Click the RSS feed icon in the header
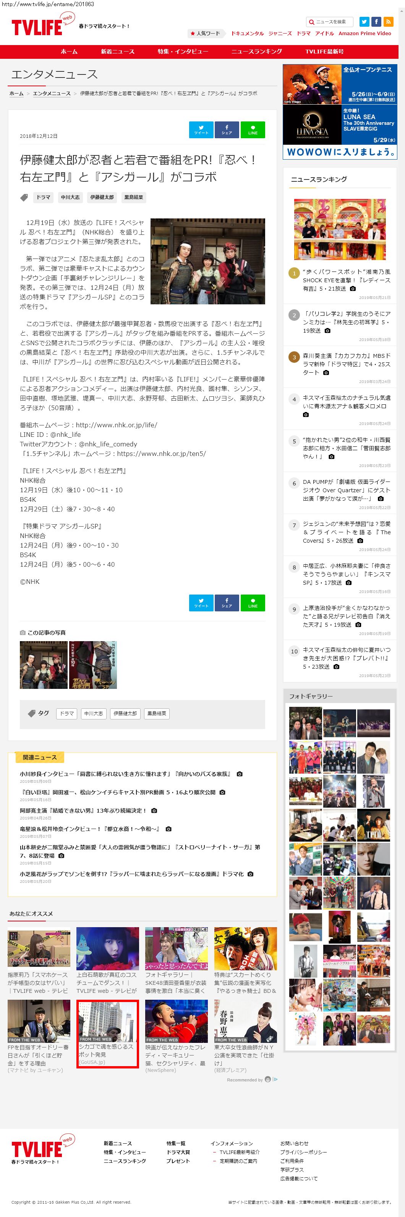Screen dimensions: 405x1217 click(389, 21)
